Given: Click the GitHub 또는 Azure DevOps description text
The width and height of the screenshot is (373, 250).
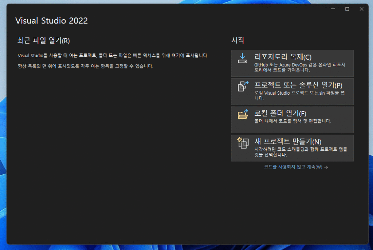Looking at the screenshot, I should [x=299, y=67].
